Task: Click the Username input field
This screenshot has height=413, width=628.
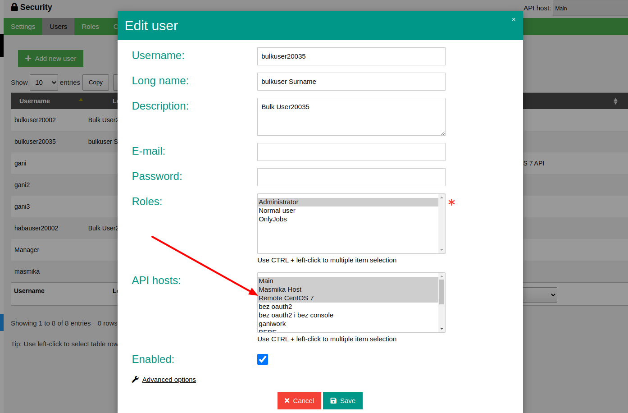Action: pos(351,56)
